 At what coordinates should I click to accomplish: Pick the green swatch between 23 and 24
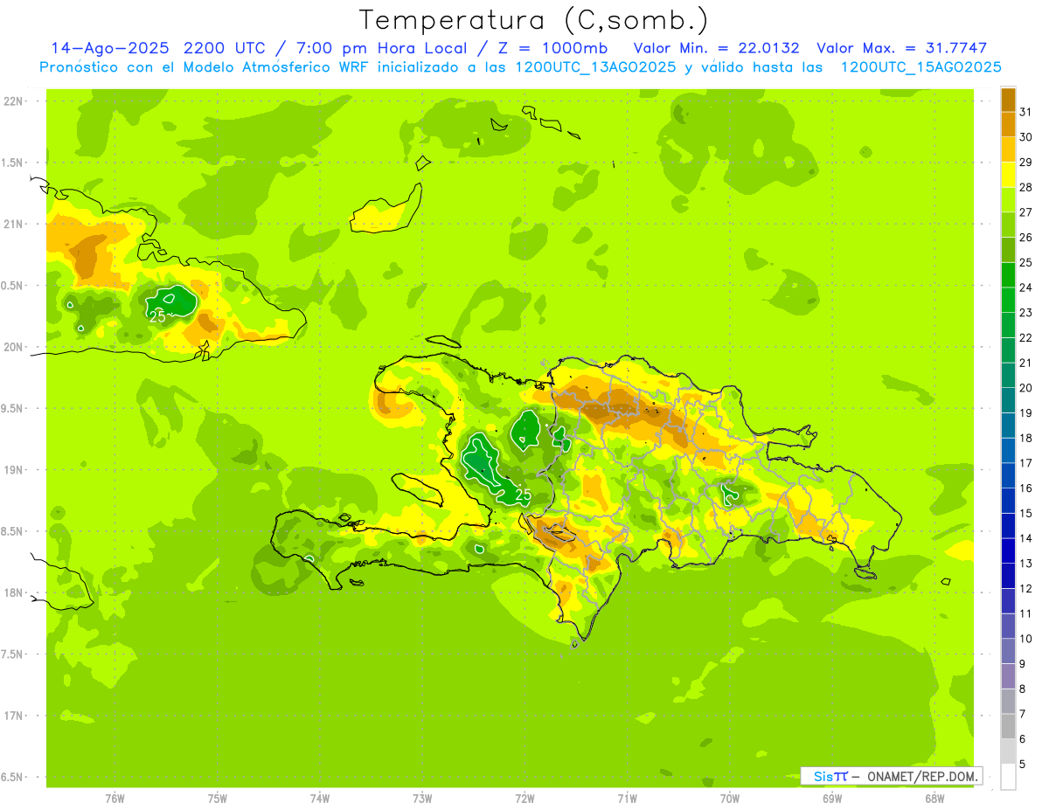[1009, 300]
